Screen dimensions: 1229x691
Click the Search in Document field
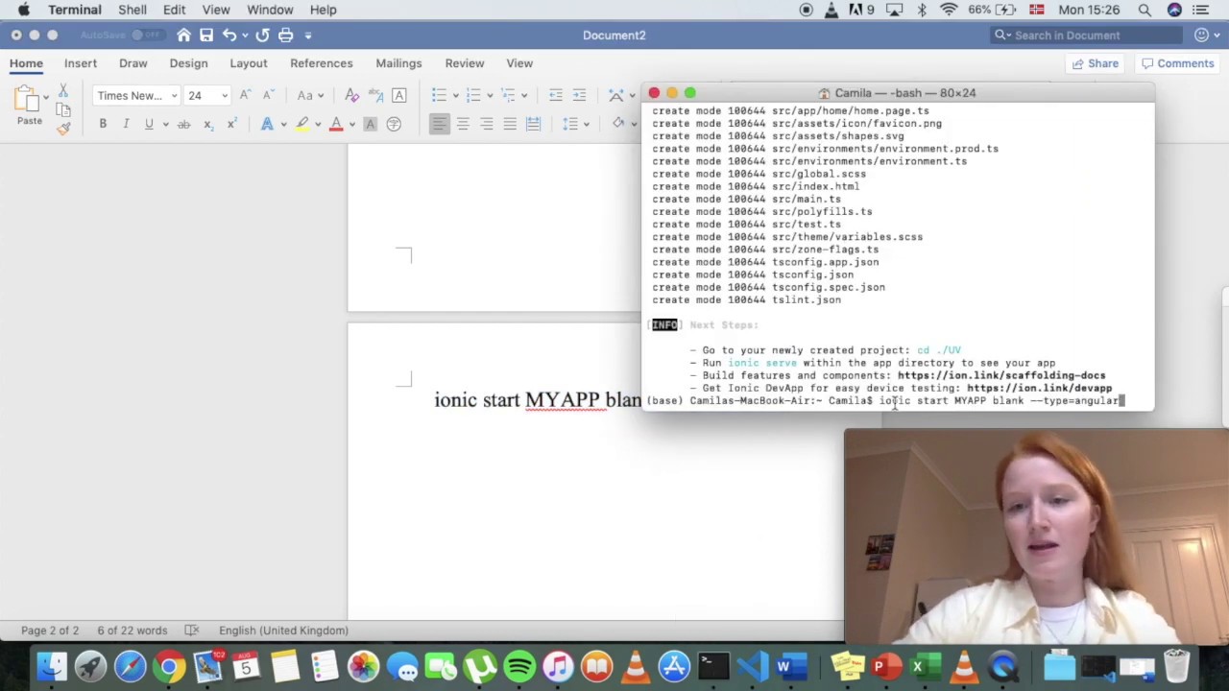click(1087, 35)
